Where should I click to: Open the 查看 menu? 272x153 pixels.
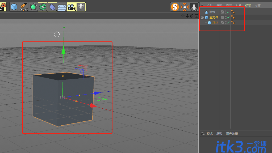click(x=229, y=6)
